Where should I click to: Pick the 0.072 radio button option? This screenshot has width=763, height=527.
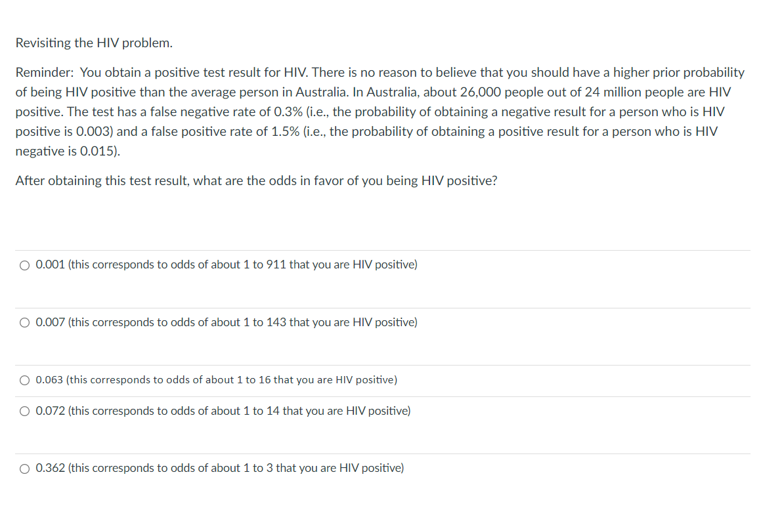24,411
